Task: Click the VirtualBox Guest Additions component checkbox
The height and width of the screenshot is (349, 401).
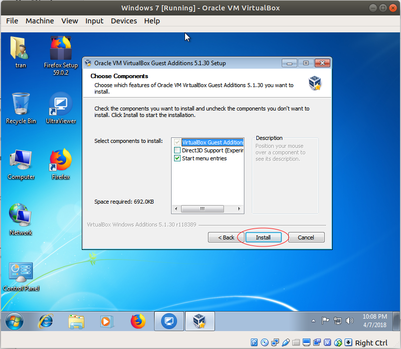Action: coord(177,142)
